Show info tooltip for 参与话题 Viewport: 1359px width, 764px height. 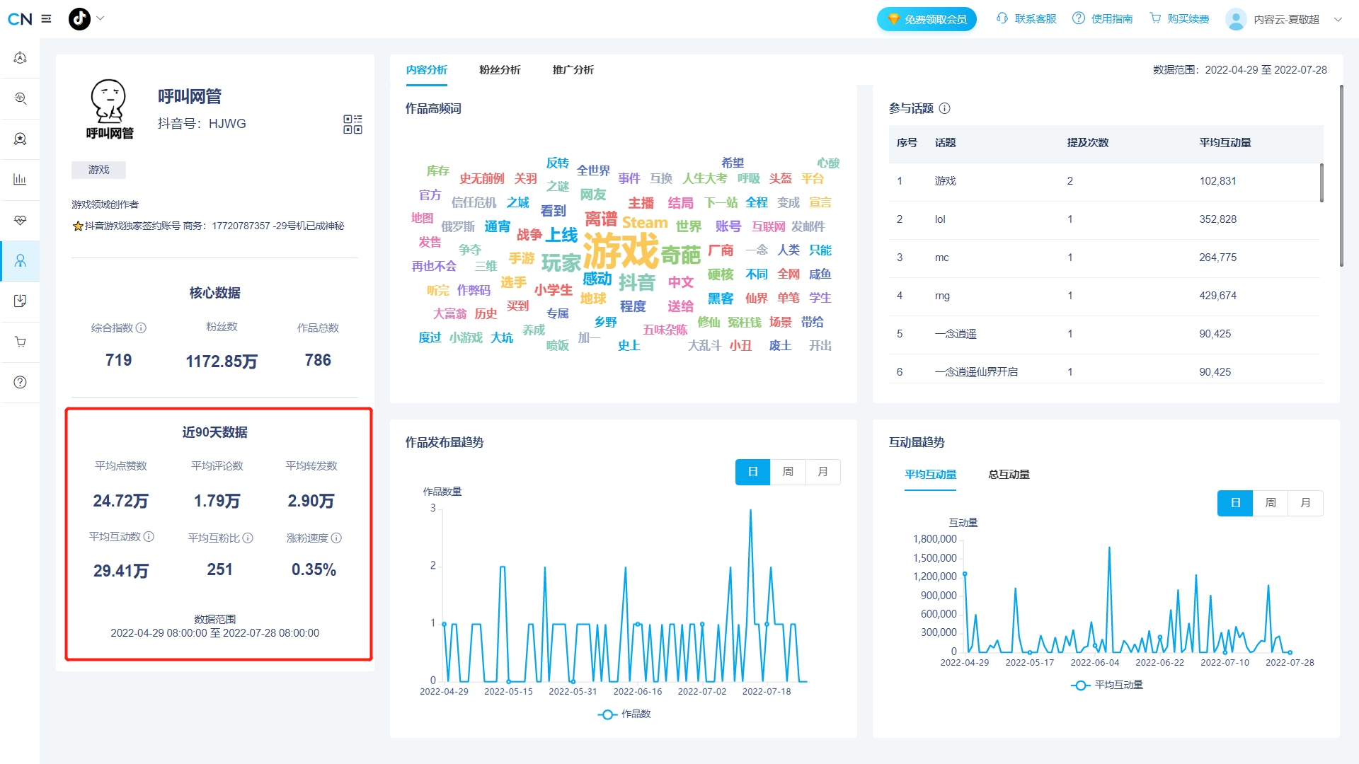[x=945, y=108]
